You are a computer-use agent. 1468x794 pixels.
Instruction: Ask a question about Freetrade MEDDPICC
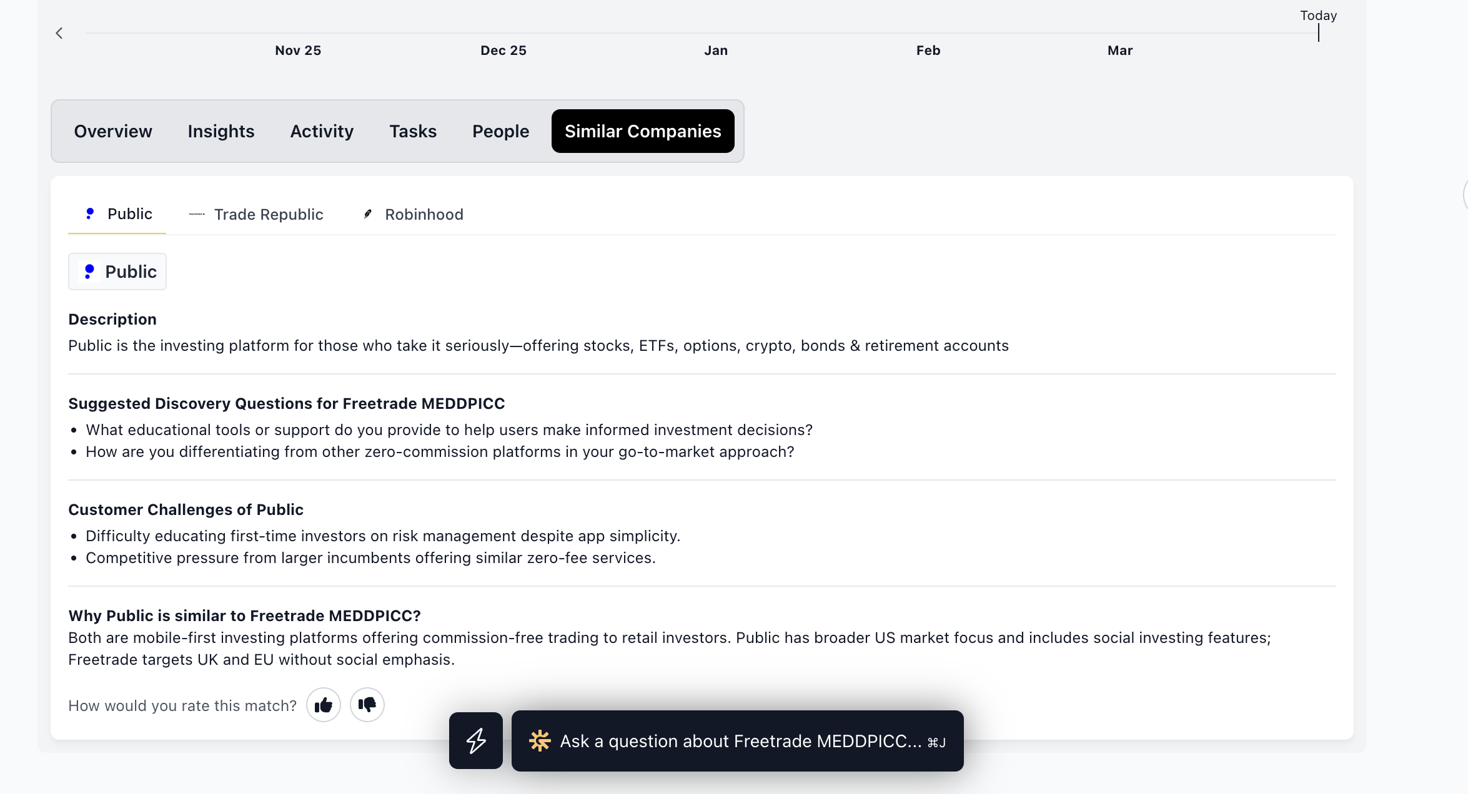tap(738, 741)
